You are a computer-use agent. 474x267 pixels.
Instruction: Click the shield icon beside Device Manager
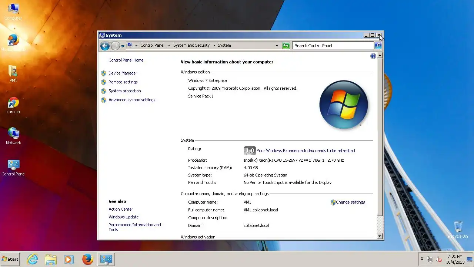(104, 73)
